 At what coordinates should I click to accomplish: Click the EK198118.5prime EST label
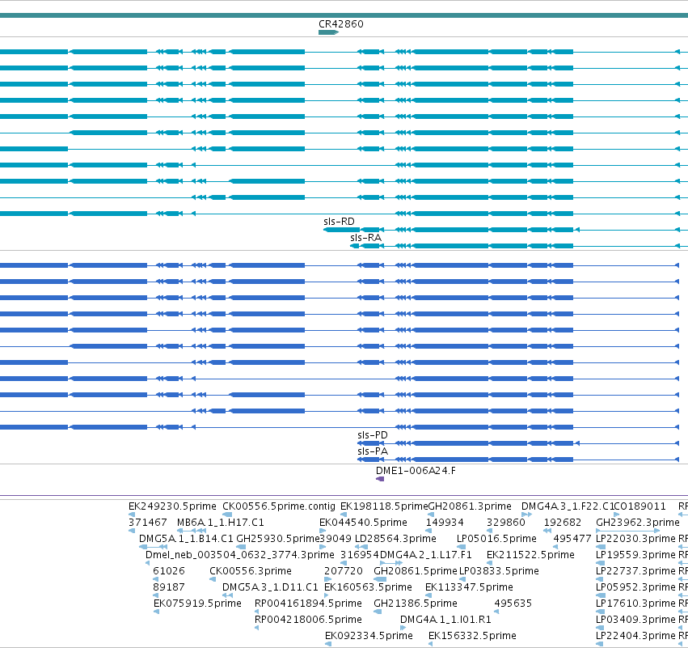pyautogui.click(x=384, y=506)
